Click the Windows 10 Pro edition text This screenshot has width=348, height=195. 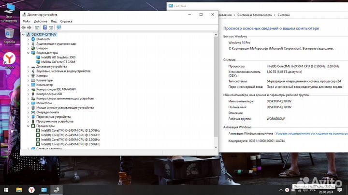point(239,42)
